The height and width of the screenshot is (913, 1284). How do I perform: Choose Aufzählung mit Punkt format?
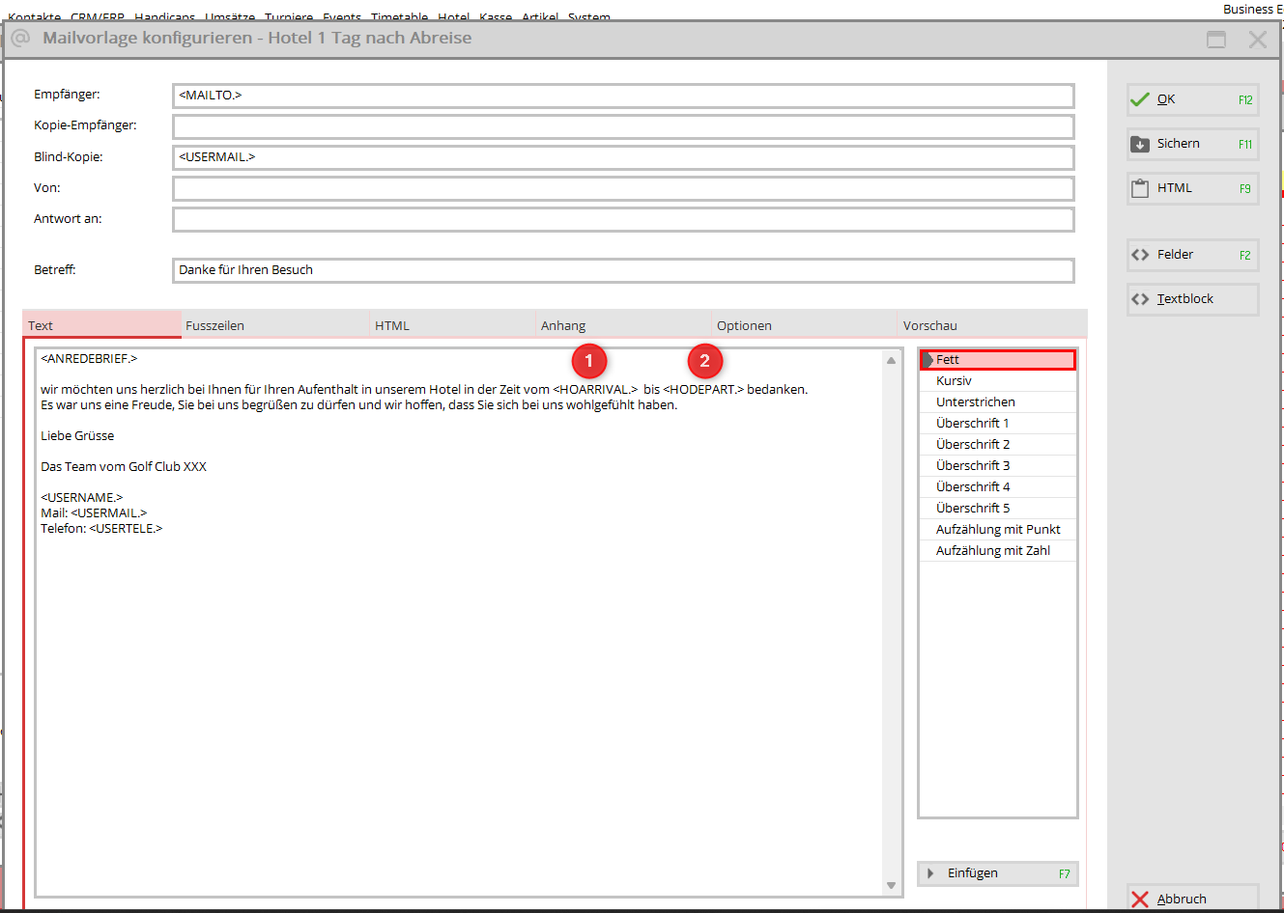pyautogui.click(x=998, y=530)
